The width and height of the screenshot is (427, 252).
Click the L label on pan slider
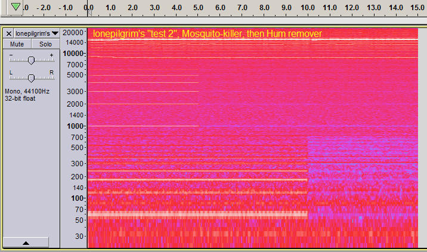10,73
